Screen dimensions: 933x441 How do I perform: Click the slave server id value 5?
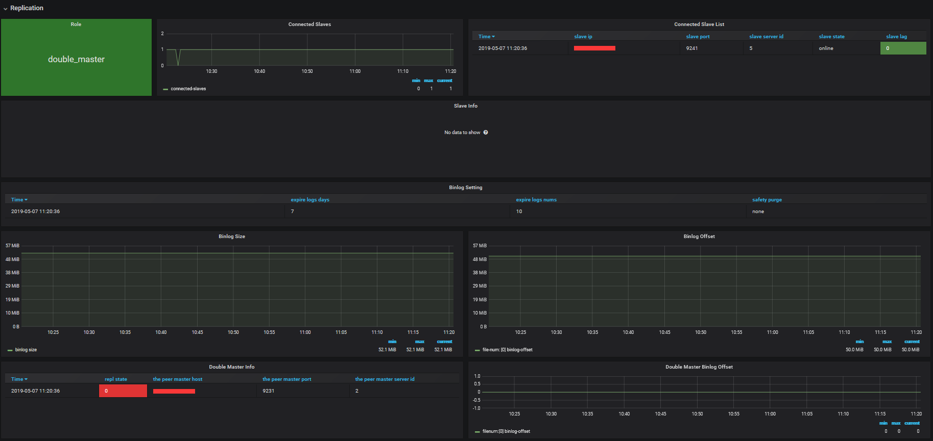click(x=751, y=48)
